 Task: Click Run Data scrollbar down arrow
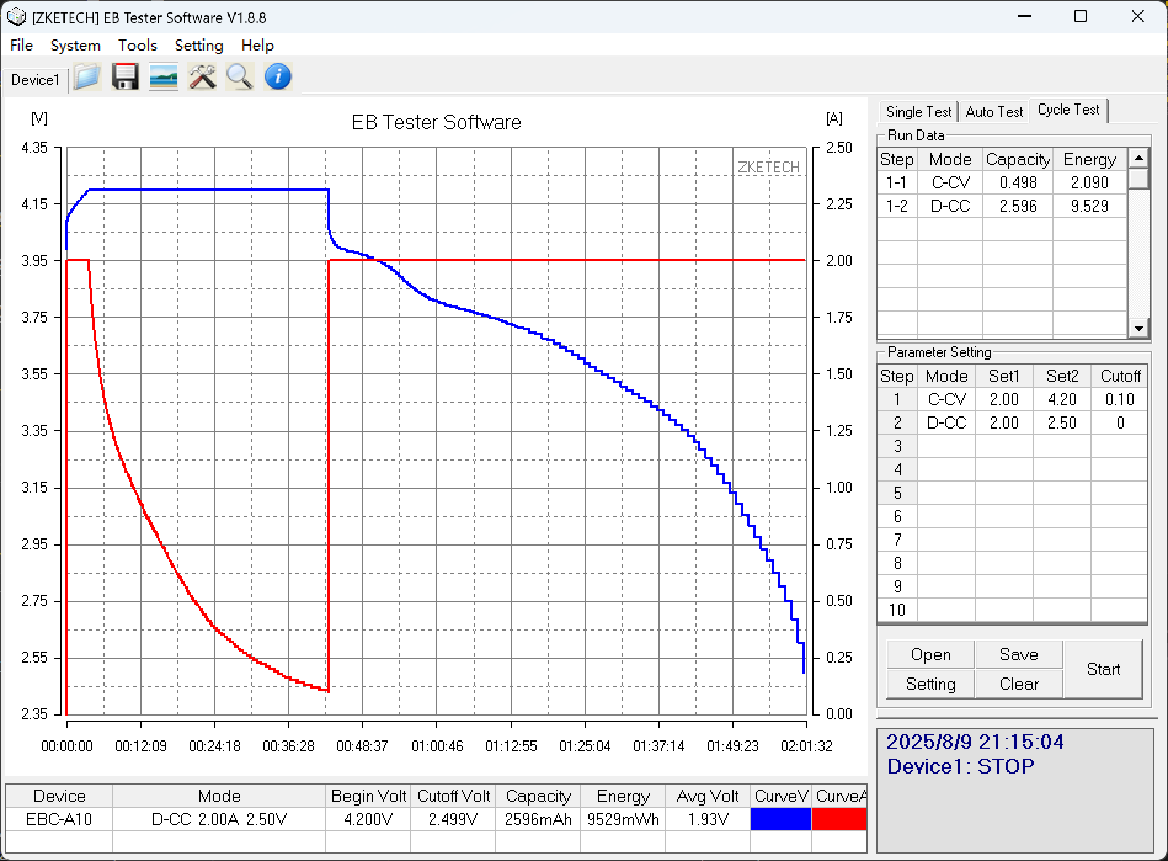(1138, 328)
